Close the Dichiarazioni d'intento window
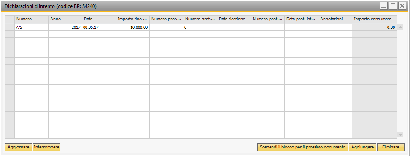Image resolution: width=410 pixels, height=156 pixels. tap(402, 6)
